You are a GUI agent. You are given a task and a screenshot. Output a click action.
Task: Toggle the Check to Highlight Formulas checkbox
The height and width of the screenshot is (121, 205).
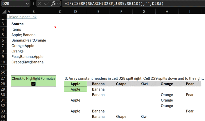(x=33, y=84)
